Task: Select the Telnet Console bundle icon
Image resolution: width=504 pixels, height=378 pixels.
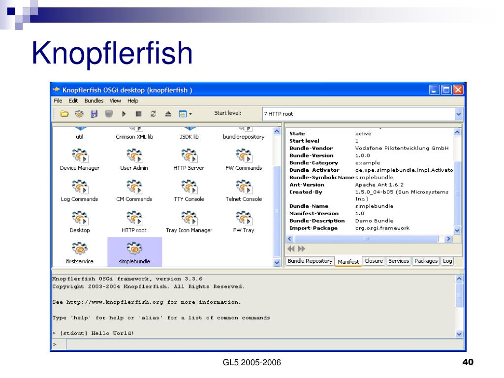Action: tap(244, 187)
